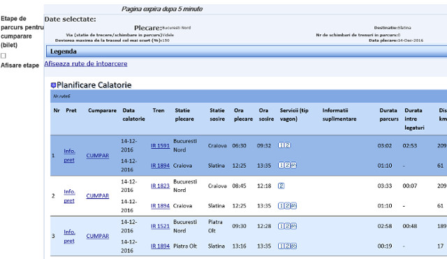Click the Informatii suplimentare column header
This screenshot has height=259, width=447.
(x=339, y=114)
